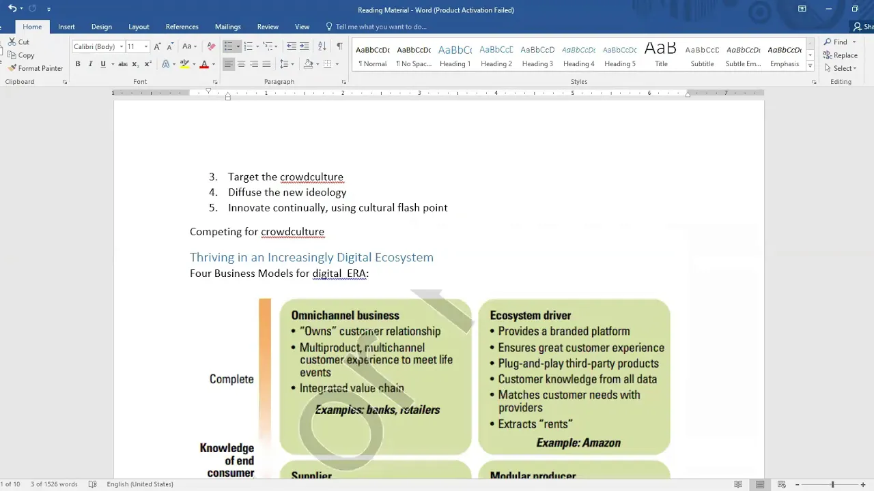Justify the paragraph text

point(266,64)
